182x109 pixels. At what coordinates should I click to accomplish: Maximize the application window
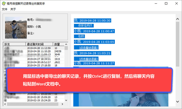pos(166,4)
